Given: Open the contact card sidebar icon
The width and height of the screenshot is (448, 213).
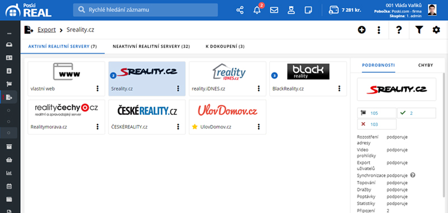Looking at the screenshot, I should (x=9, y=58).
